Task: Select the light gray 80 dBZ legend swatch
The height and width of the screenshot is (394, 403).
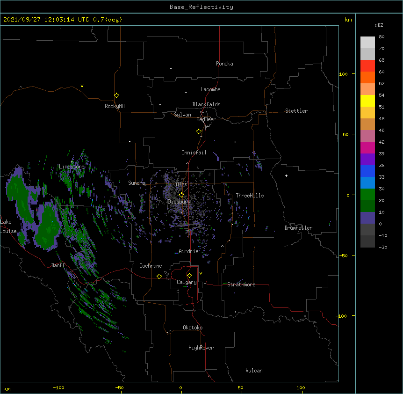Action: point(367,43)
